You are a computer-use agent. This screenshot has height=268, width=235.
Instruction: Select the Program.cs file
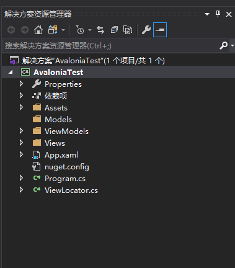(65, 179)
